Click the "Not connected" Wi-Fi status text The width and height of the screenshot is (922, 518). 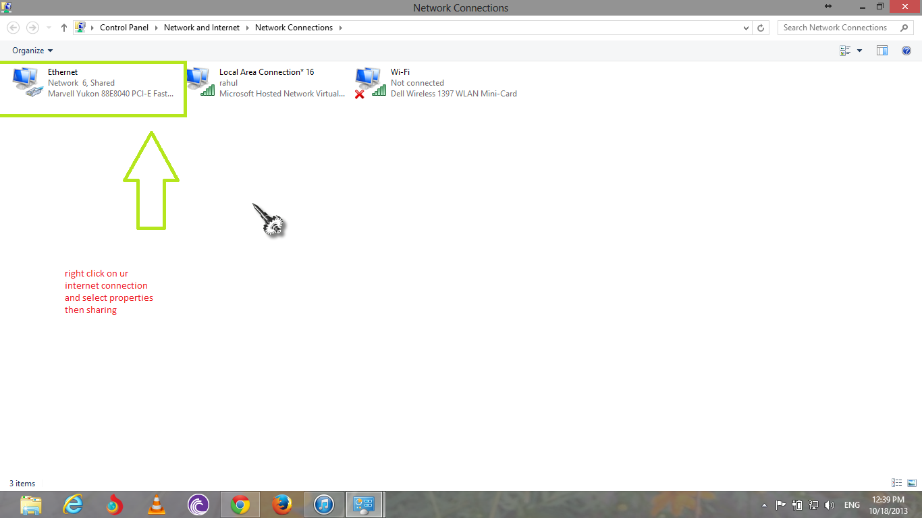tap(417, 83)
